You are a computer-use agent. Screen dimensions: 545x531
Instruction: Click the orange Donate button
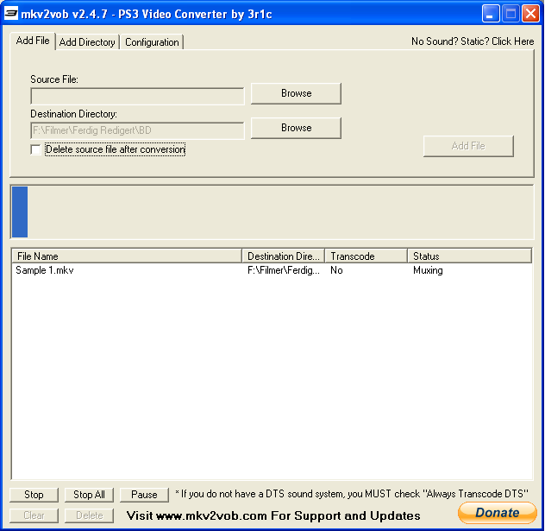(498, 513)
